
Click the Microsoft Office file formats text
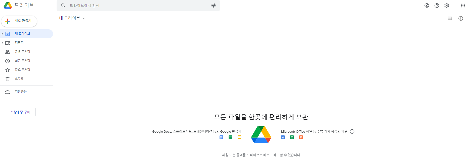pyautogui.click(x=314, y=131)
